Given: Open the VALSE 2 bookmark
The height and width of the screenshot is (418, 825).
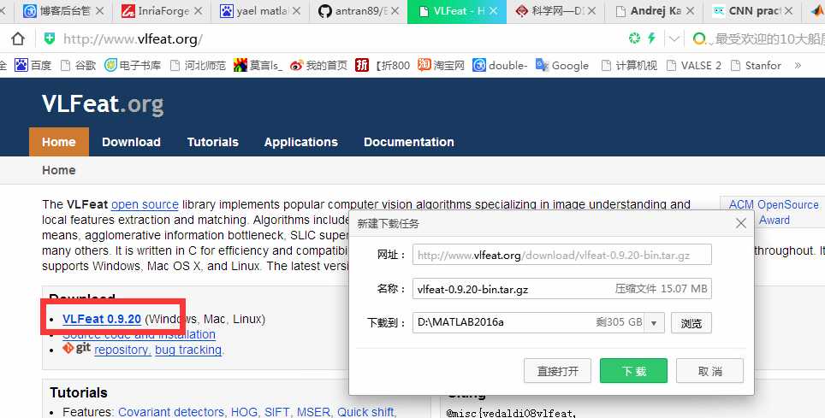Looking at the screenshot, I should point(693,65).
